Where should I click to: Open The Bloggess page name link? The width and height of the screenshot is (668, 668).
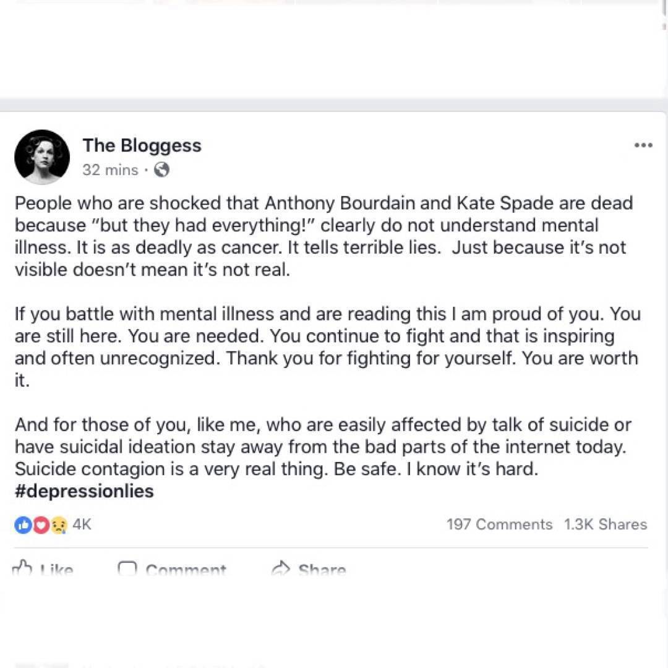pyautogui.click(x=142, y=145)
